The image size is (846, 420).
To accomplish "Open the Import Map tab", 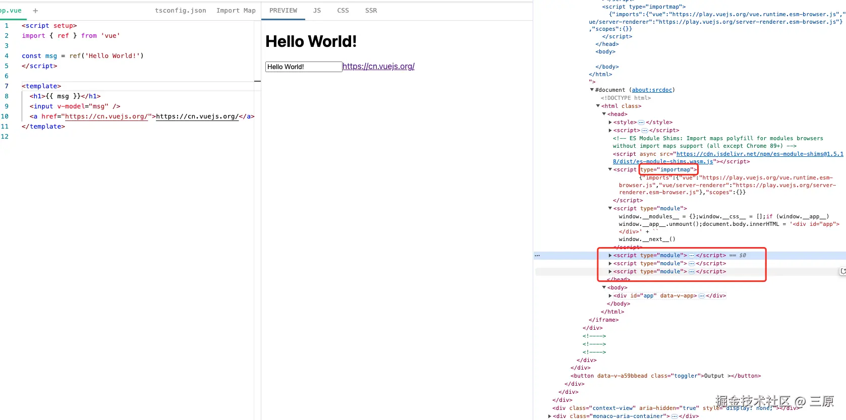I will (236, 11).
